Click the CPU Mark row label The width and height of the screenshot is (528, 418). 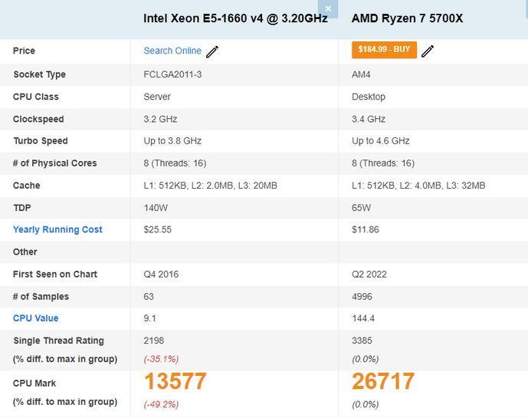coord(34,383)
